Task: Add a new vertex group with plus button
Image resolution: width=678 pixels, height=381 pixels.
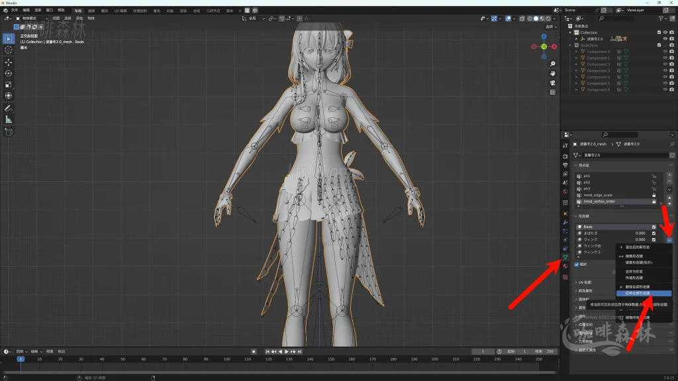Action: 669,175
